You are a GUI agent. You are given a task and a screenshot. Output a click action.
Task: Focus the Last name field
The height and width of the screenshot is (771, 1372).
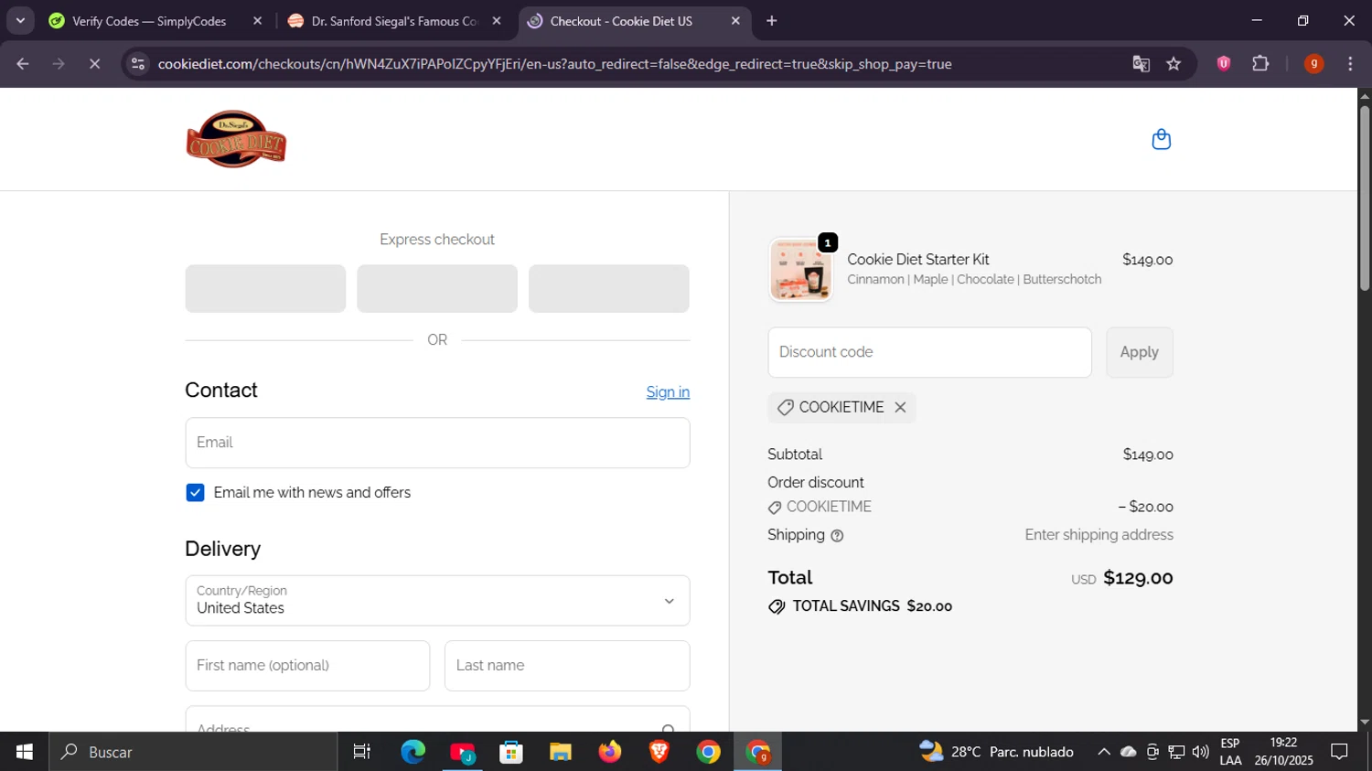[x=567, y=666]
